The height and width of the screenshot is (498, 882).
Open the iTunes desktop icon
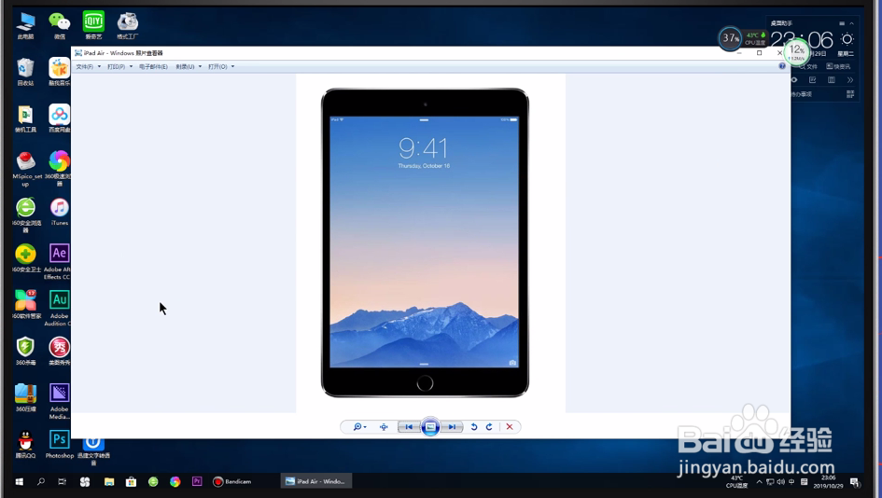click(x=59, y=212)
